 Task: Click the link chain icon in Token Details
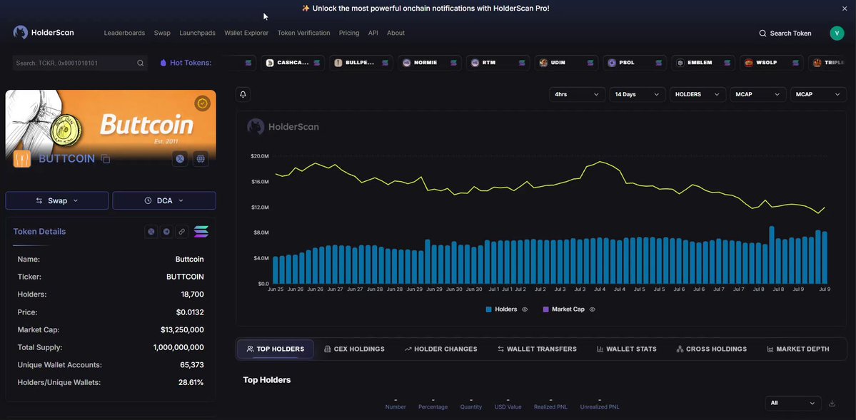[182, 232]
